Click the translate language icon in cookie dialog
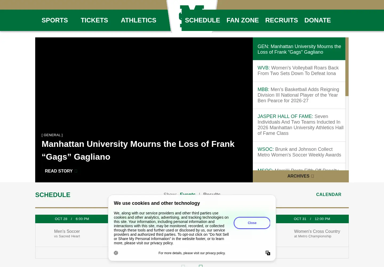 click(x=268, y=253)
